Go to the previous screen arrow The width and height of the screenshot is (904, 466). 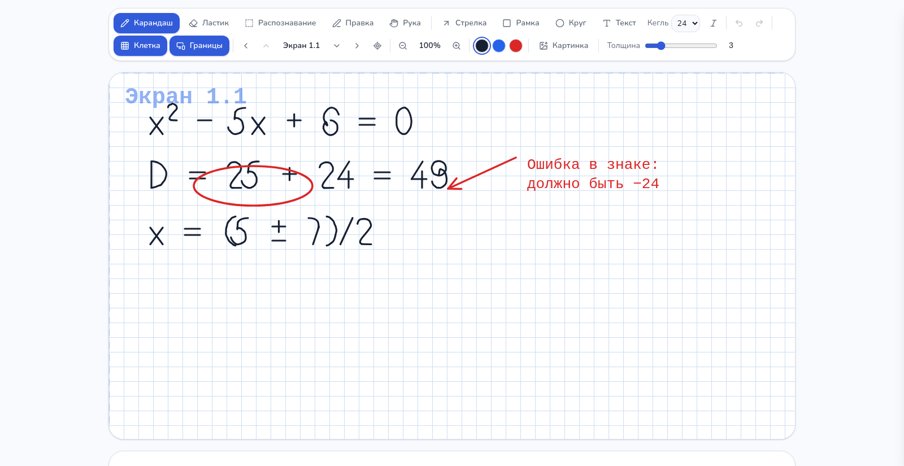coord(246,46)
